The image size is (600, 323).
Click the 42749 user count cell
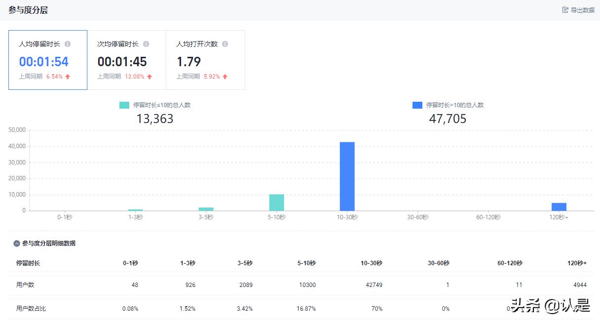pos(373,285)
